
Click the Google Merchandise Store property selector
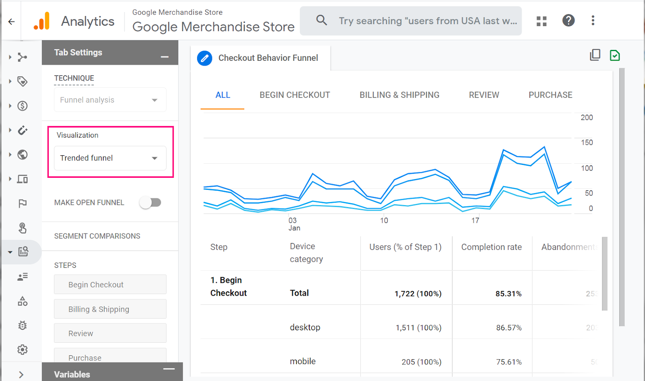[213, 21]
